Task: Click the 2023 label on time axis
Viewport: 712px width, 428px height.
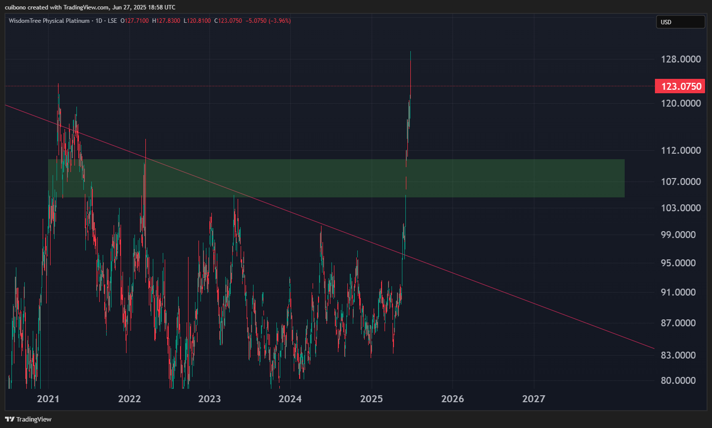Action: click(x=209, y=399)
